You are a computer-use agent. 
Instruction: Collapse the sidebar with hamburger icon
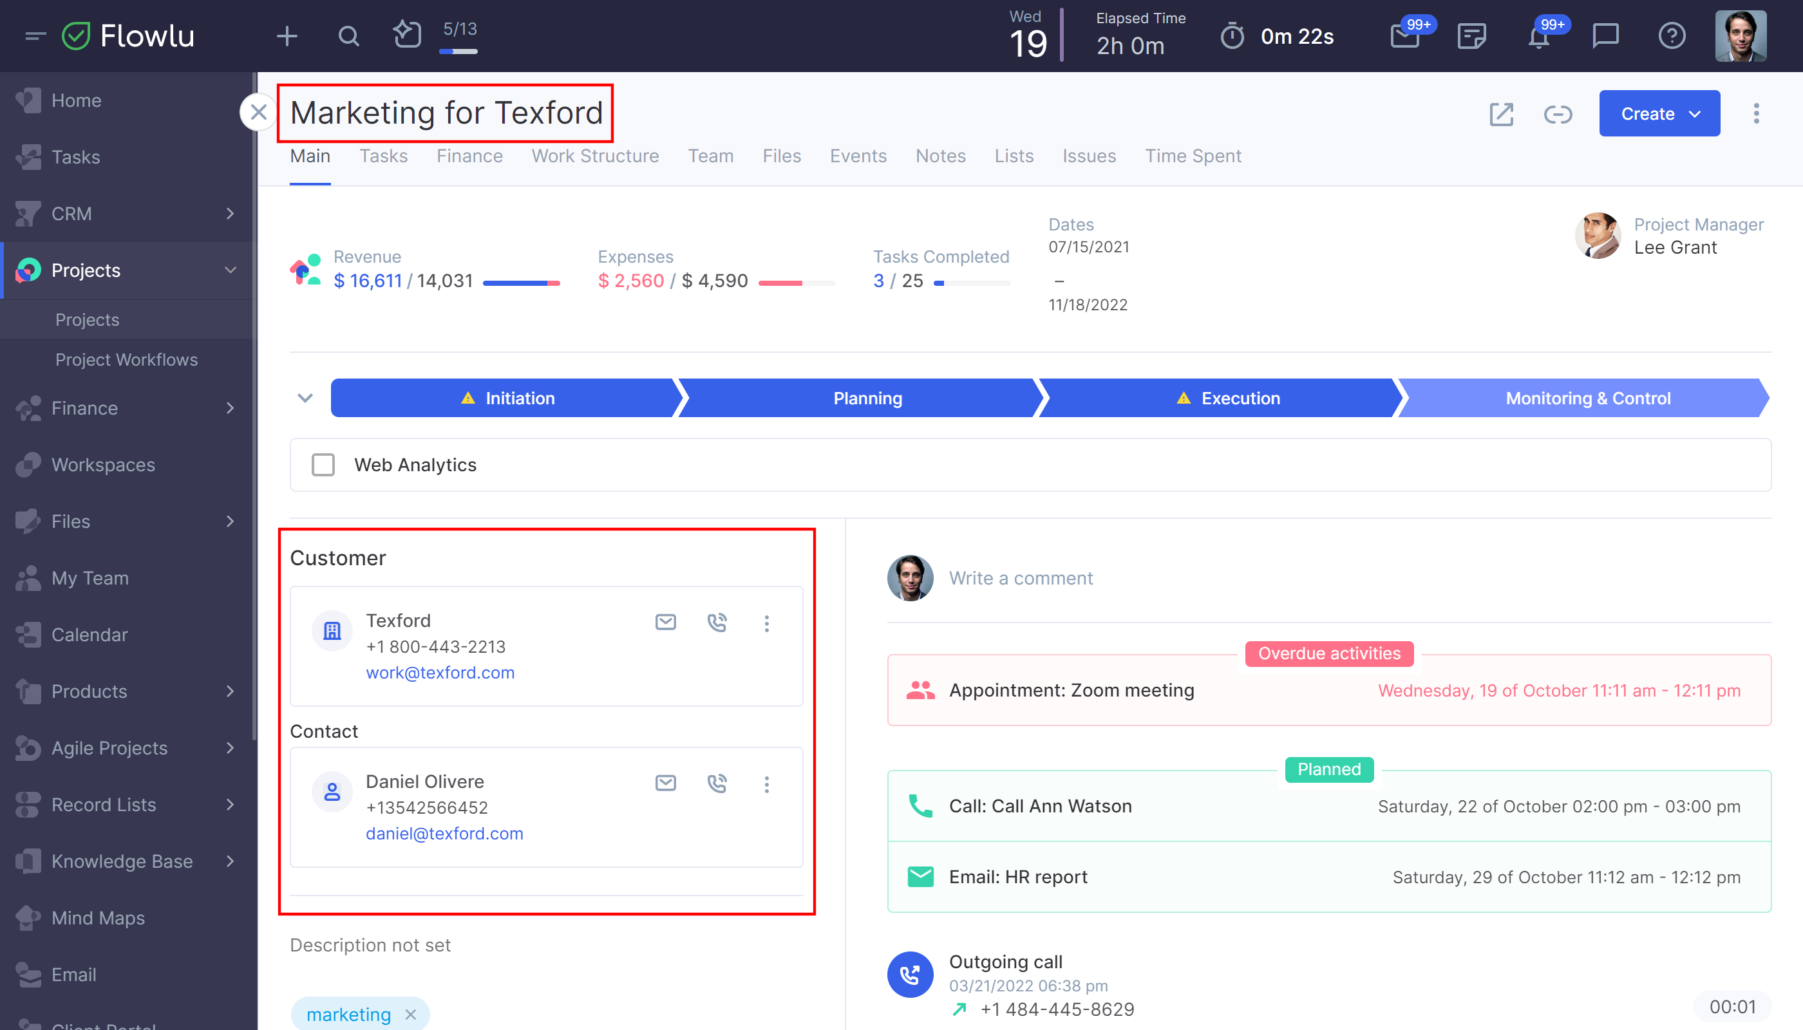(35, 35)
